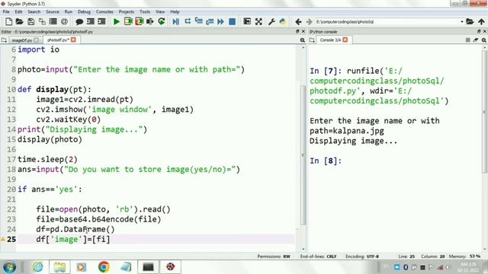This screenshot has height=274, width=488.
Task: Open the file switcher list icon
Action: click(x=53, y=21)
